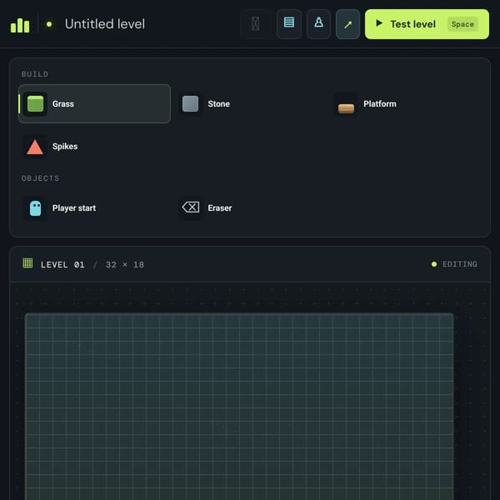Click the green bar-chart logo icon
Screen dimensions: 500x500
point(20,25)
